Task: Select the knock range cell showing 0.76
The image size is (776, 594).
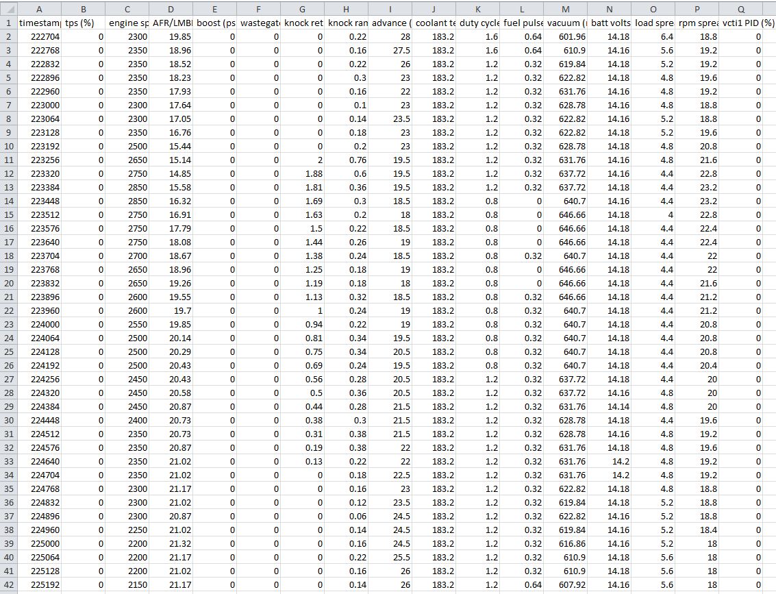Action: click(346, 160)
